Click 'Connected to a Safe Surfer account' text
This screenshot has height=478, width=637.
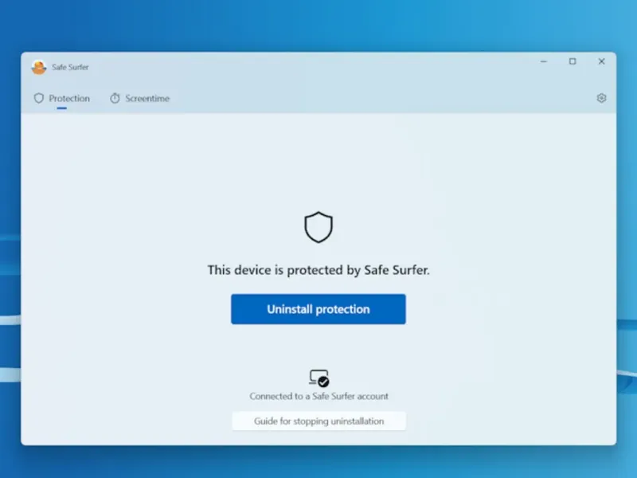coord(319,396)
